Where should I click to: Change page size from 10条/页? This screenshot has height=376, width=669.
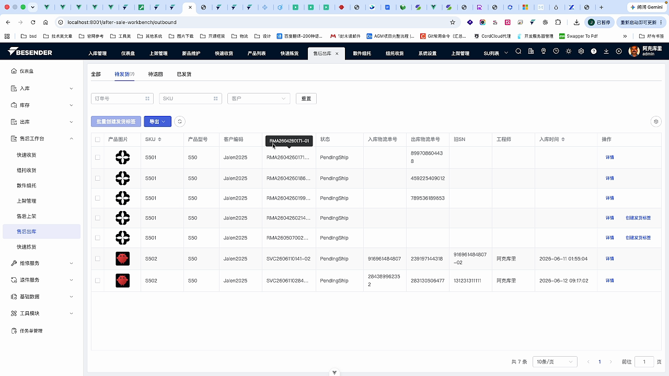(555, 362)
